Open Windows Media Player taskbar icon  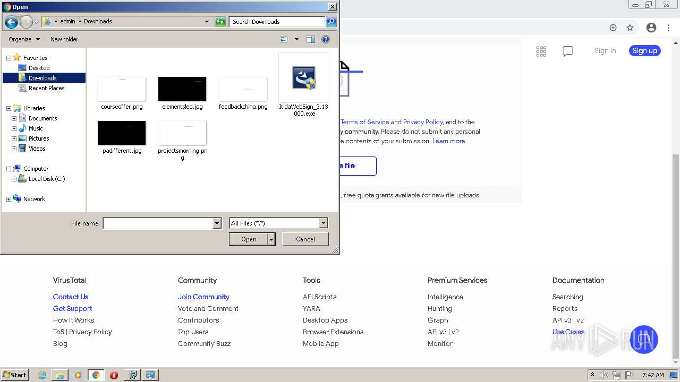coord(78,375)
